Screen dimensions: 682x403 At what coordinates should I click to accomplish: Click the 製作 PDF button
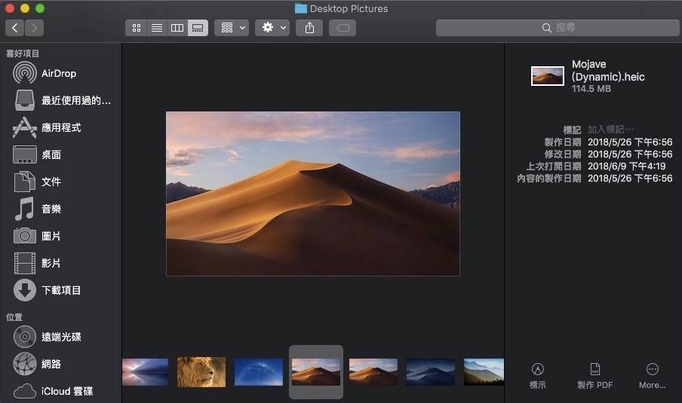[x=595, y=376]
